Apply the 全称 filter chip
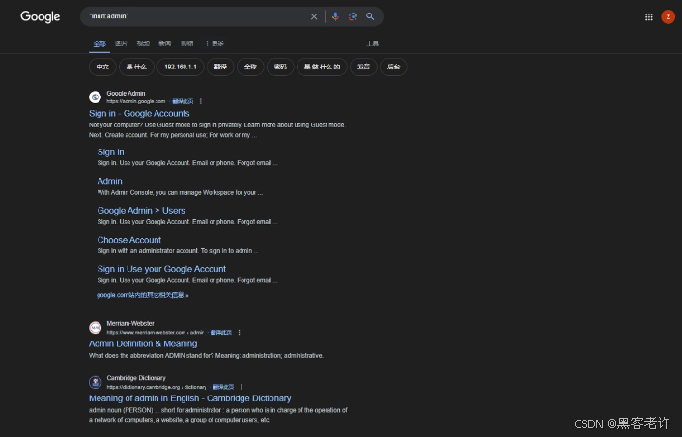This screenshot has width=682, height=437. 250,67
